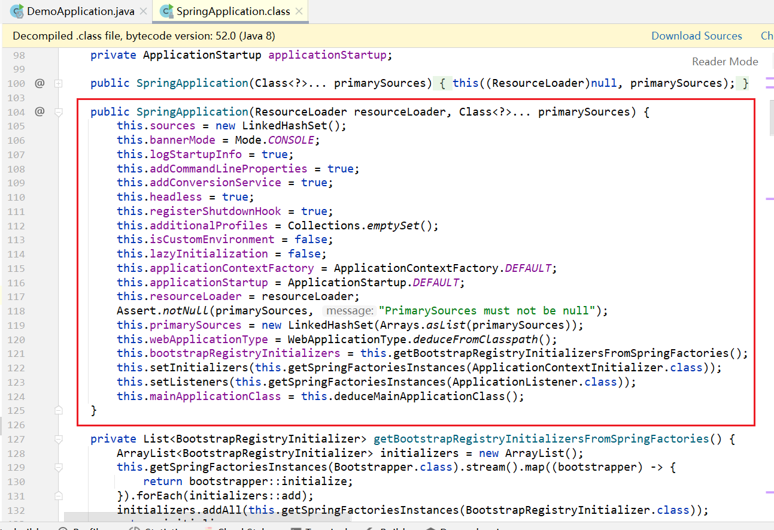
Task: Expand the folded constructor on line 100
Action: pos(59,83)
